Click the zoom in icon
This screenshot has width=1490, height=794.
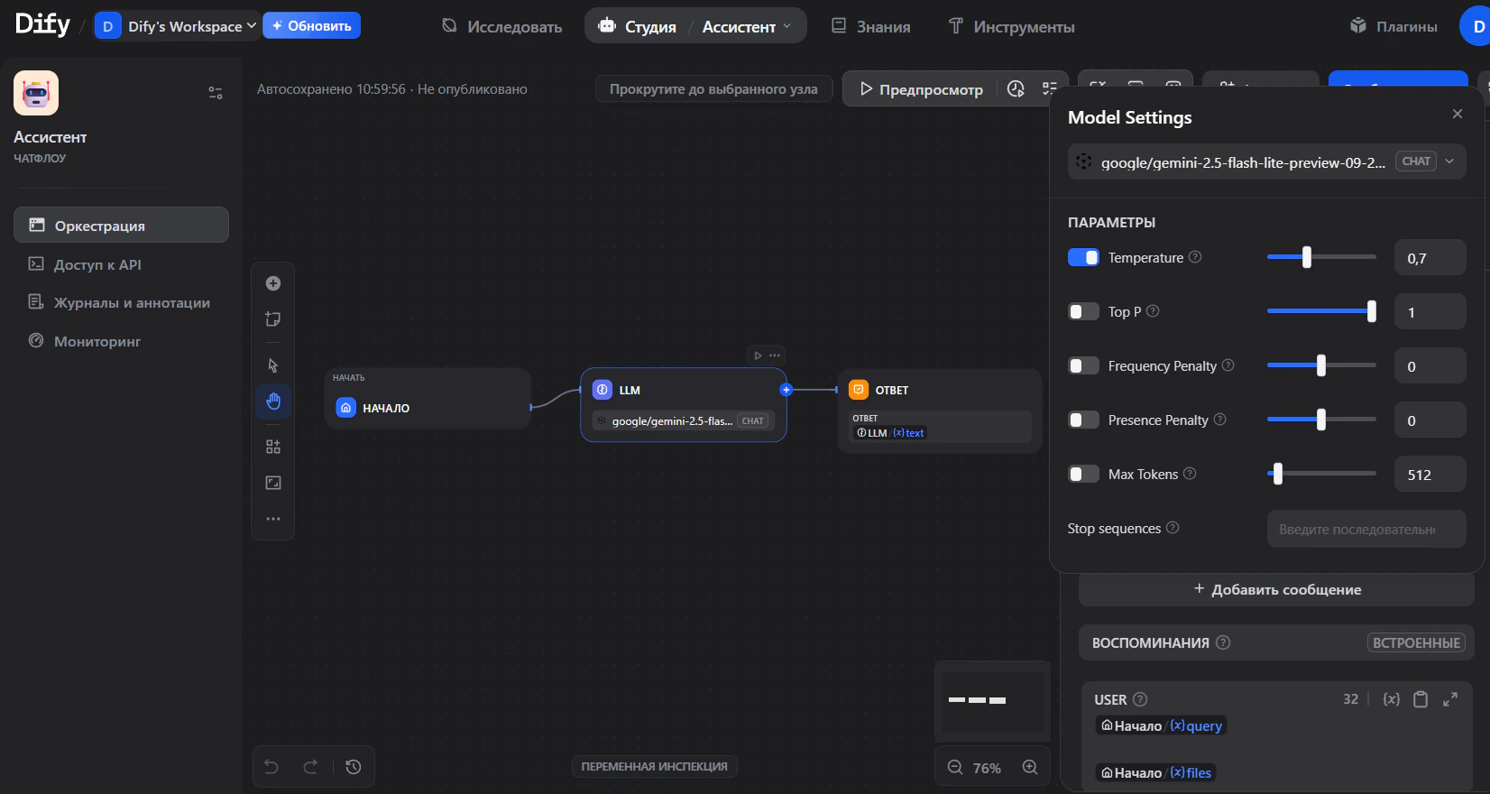(x=1030, y=767)
